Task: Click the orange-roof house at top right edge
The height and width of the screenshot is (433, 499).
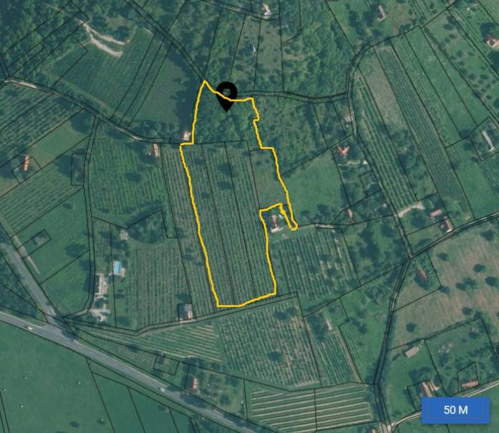Action: (x=492, y=41)
